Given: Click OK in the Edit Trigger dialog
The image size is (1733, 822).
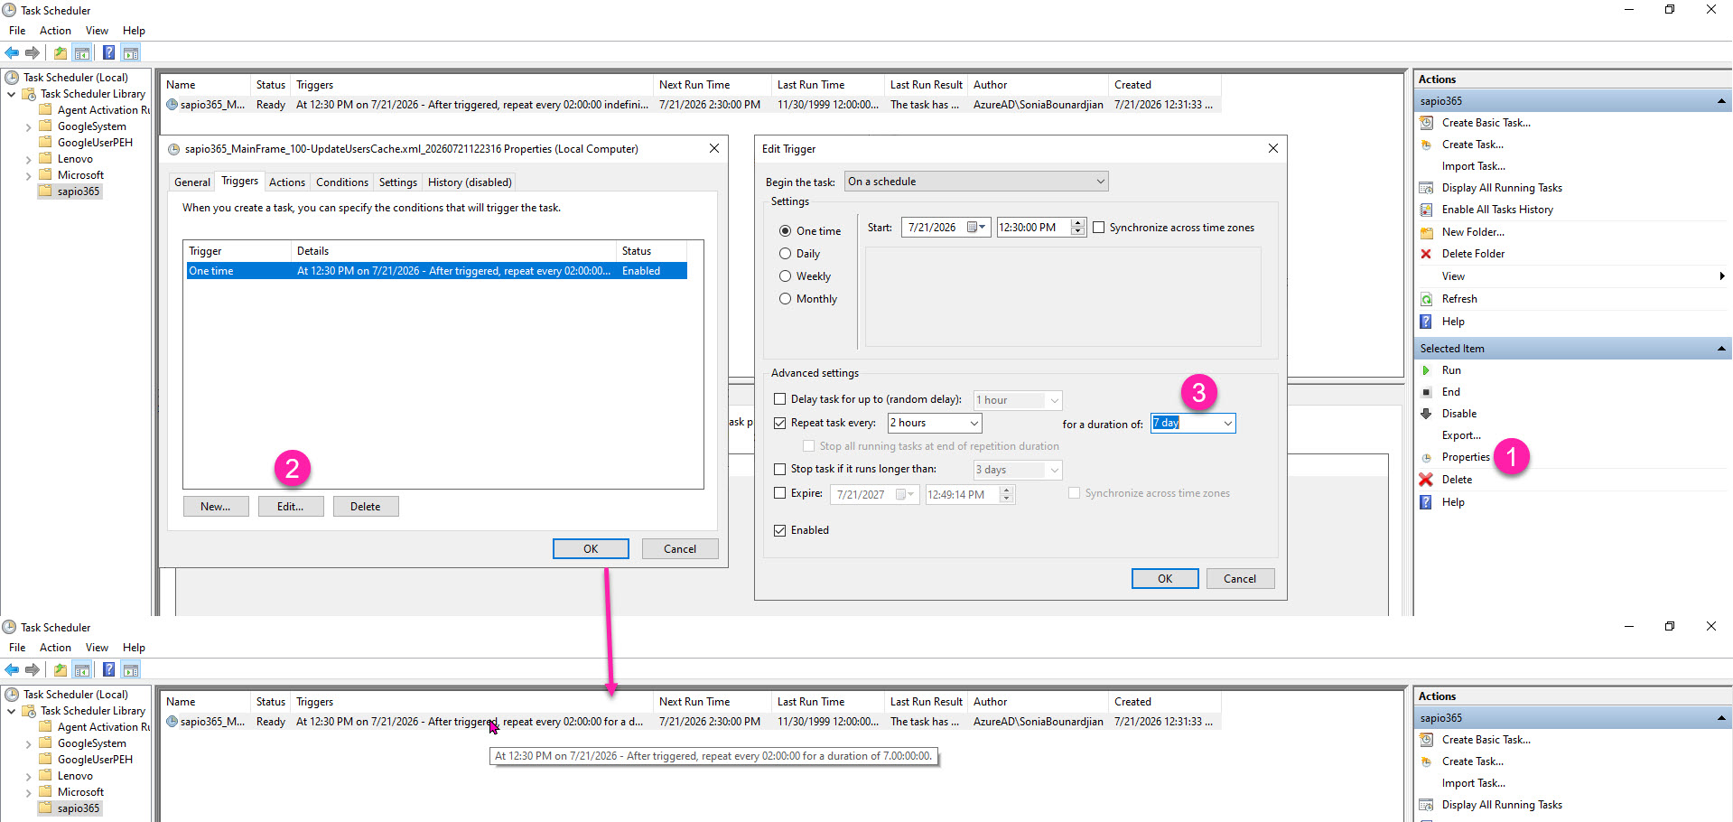Looking at the screenshot, I should pyautogui.click(x=1165, y=579).
